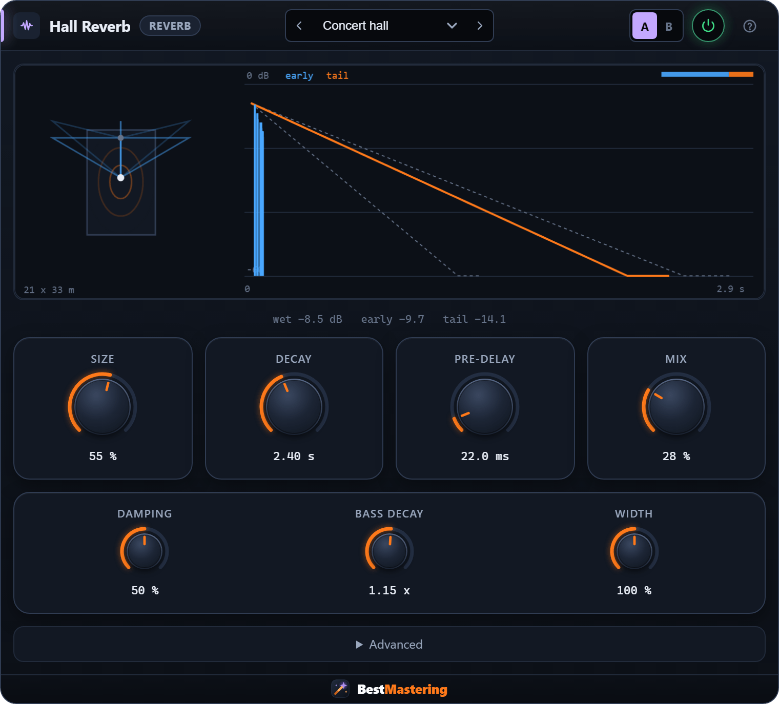Click the BestMastering wand logo icon
The image size is (779, 704).
pos(340,689)
